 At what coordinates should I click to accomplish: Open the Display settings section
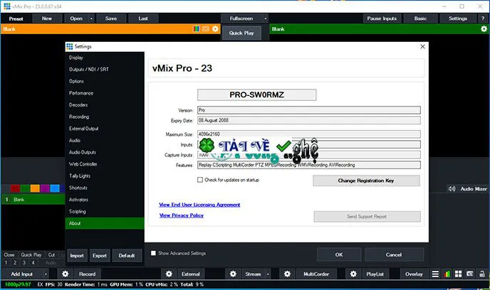click(105, 58)
